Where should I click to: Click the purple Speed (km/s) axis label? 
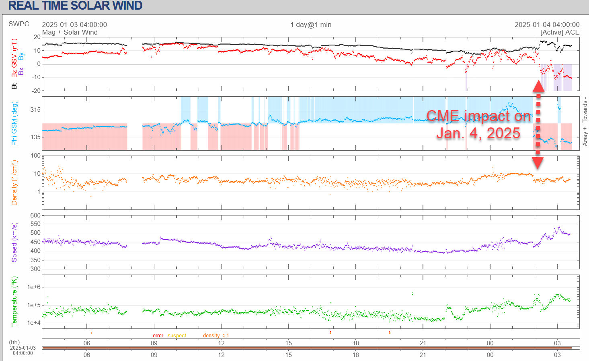click(14, 242)
